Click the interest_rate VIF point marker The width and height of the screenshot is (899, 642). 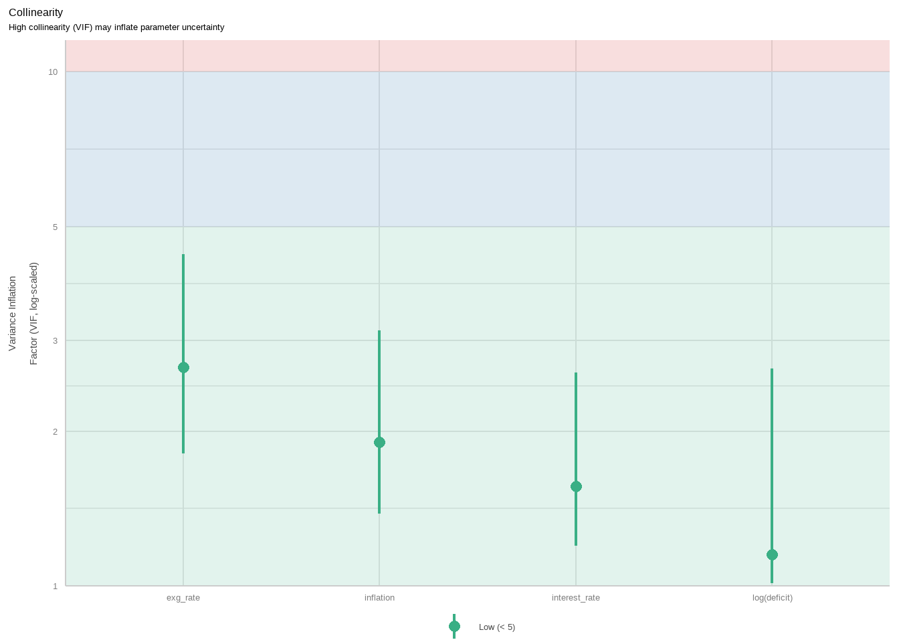576,486
